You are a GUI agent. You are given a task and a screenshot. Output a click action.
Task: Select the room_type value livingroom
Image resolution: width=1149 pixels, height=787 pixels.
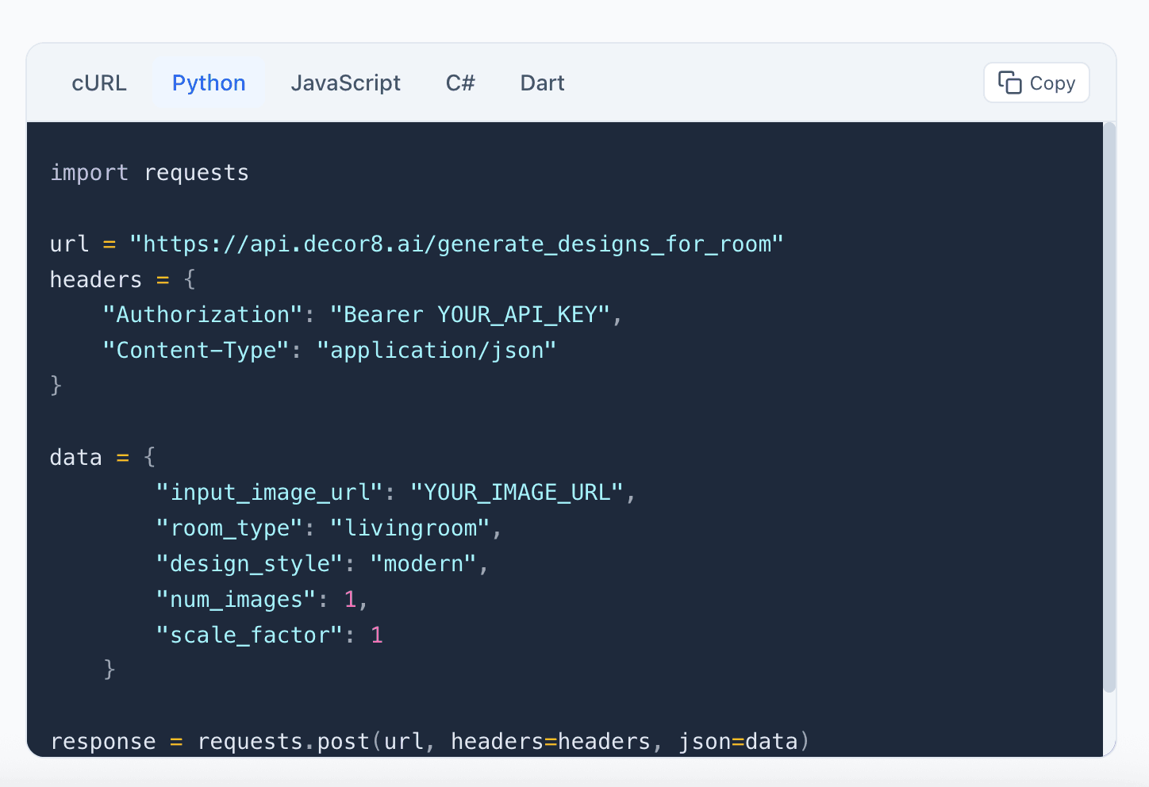[413, 528]
